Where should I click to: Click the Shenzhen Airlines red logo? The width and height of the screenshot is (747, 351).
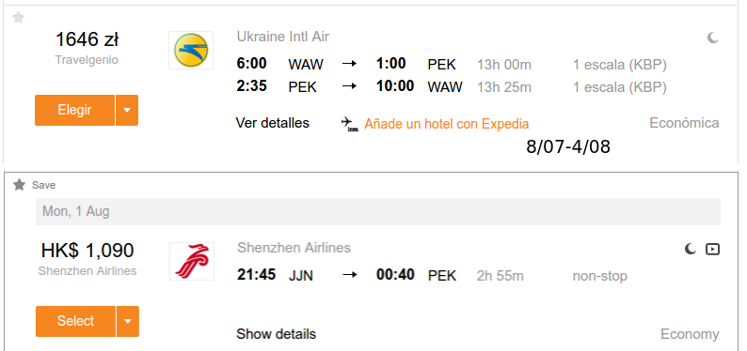[192, 261]
